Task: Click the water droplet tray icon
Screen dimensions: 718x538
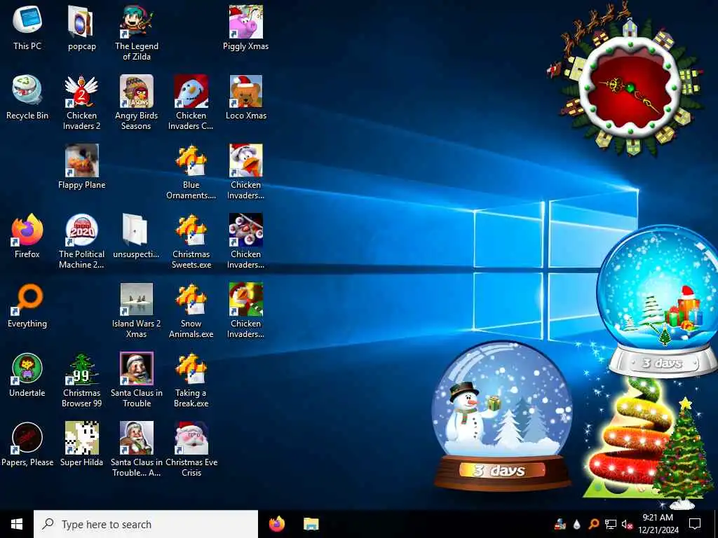Action: click(x=577, y=524)
